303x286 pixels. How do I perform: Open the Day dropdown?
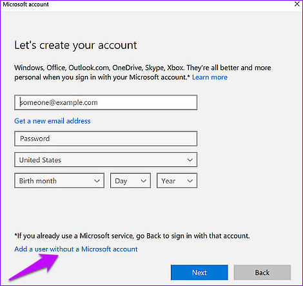tap(130, 180)
